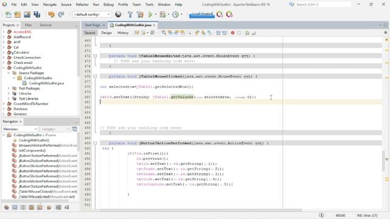390x219 pixels.
Task: Click the Debug Project toolbar icon
Action: coord(163,15)
